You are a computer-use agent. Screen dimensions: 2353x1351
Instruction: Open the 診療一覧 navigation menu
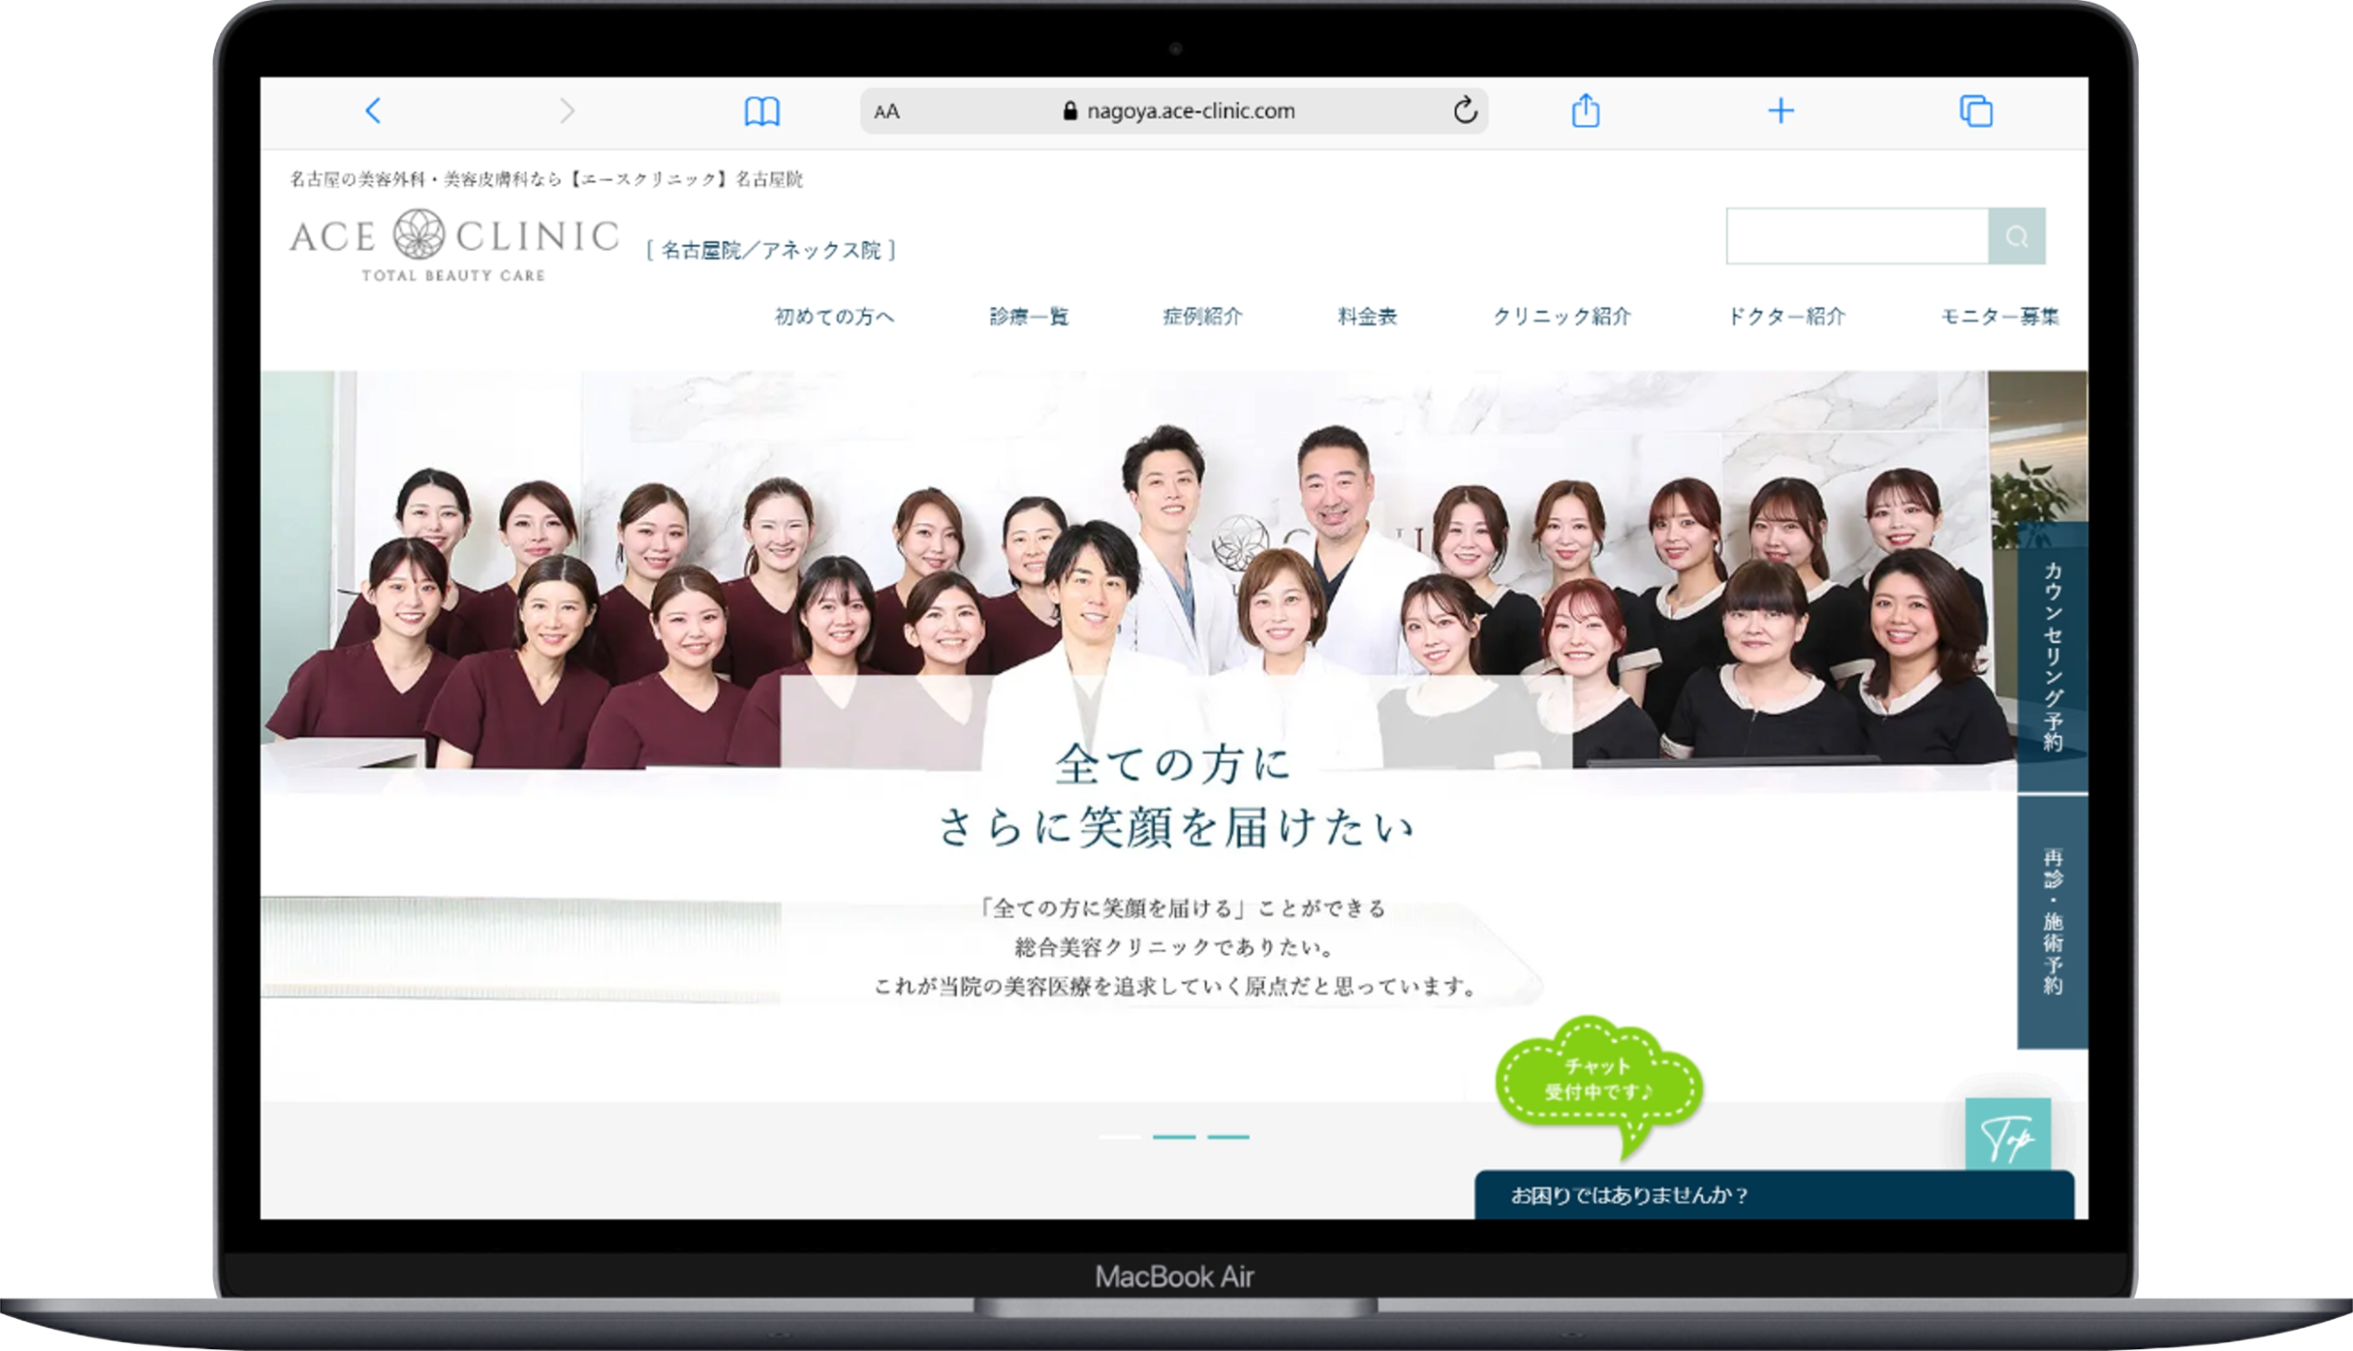1028,316
